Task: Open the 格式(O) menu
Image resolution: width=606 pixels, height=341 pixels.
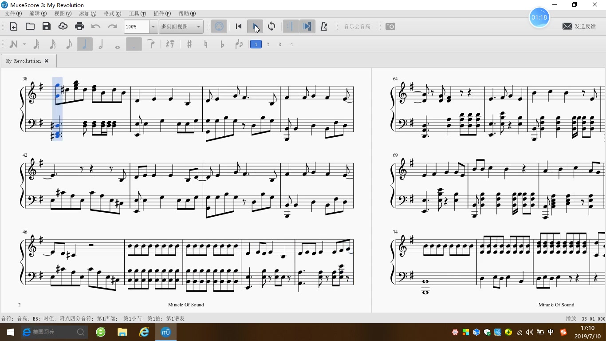Action: tap(112, 14)
